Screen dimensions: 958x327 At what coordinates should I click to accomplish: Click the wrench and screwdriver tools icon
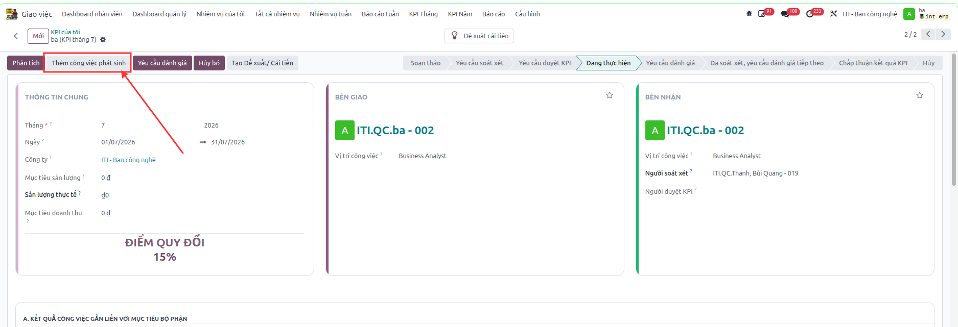[x=833, y=14]
